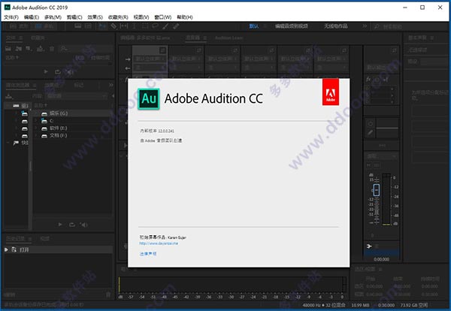Viewport: 451px width, 311px height.
Task: Click the master channel volume fader
Action: 377,190
